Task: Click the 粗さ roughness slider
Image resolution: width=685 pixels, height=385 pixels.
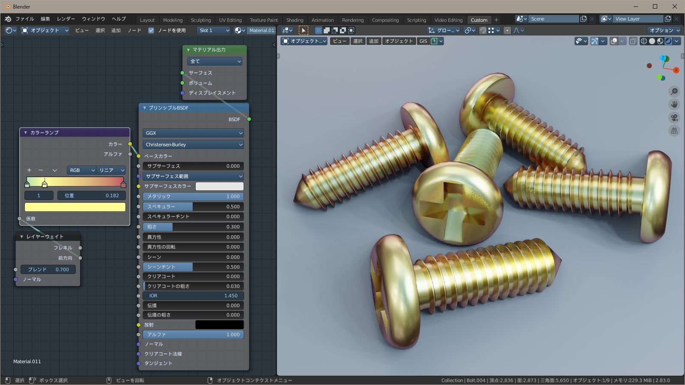Action: [x=193, y=227]
